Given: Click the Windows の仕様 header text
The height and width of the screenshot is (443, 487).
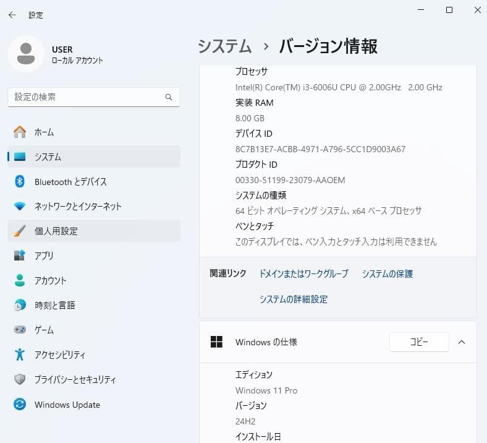Looking at the screenshot, I should click(x=266, y=342).
